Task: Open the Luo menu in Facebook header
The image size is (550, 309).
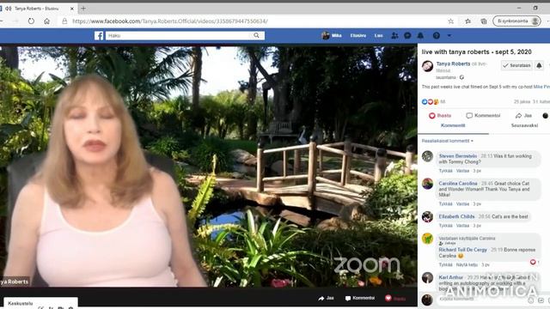Action: (x=378, y=35)
